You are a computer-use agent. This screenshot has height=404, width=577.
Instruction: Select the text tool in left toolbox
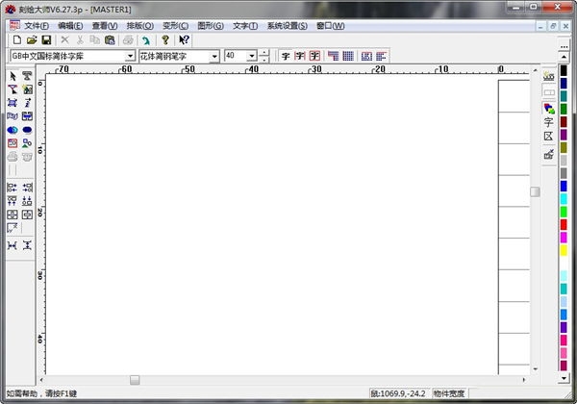(x=27, y=75)
